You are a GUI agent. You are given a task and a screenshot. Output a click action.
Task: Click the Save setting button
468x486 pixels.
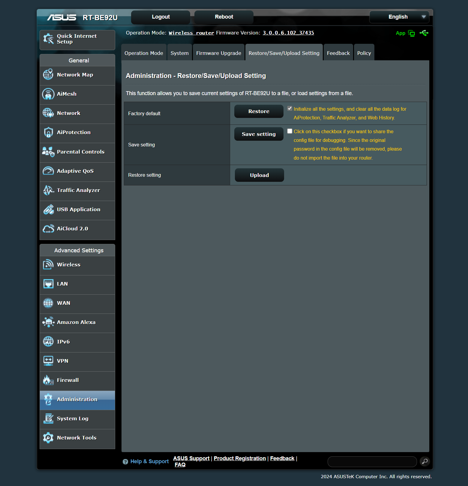coord(259,134)
